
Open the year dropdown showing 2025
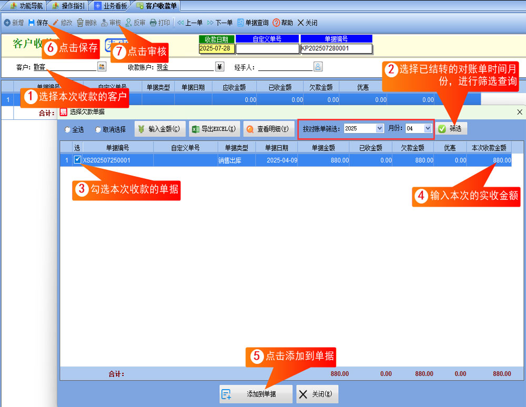point(380,128)
